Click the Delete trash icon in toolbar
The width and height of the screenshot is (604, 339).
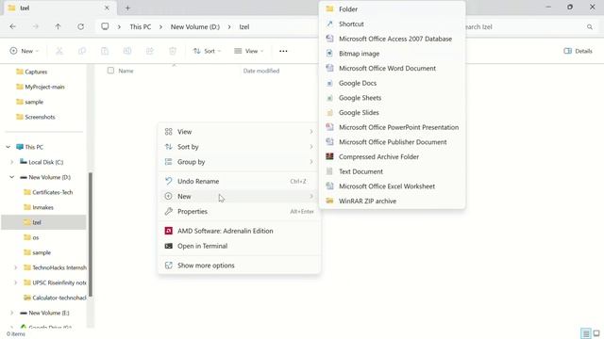coord(173,51)
